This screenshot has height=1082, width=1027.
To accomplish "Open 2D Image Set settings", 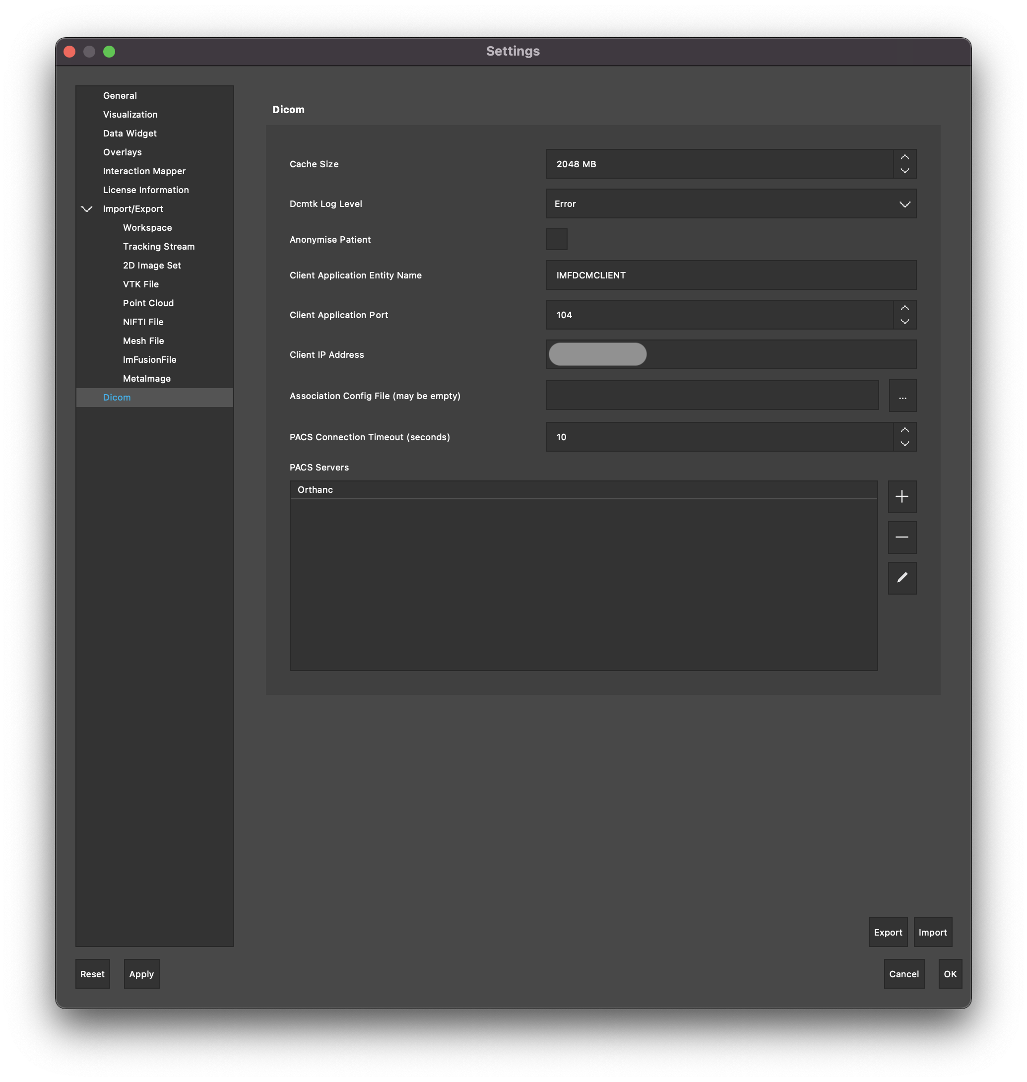I will (152, 266).
